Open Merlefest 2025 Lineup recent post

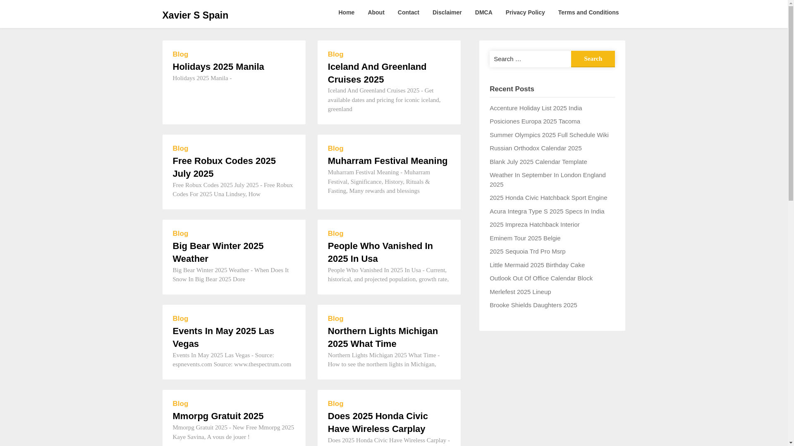[x=520, y=292]
